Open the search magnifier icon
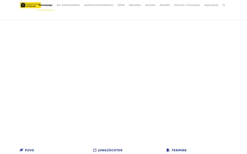The width and height of the screenshot is (247, 154). [224, 5]
